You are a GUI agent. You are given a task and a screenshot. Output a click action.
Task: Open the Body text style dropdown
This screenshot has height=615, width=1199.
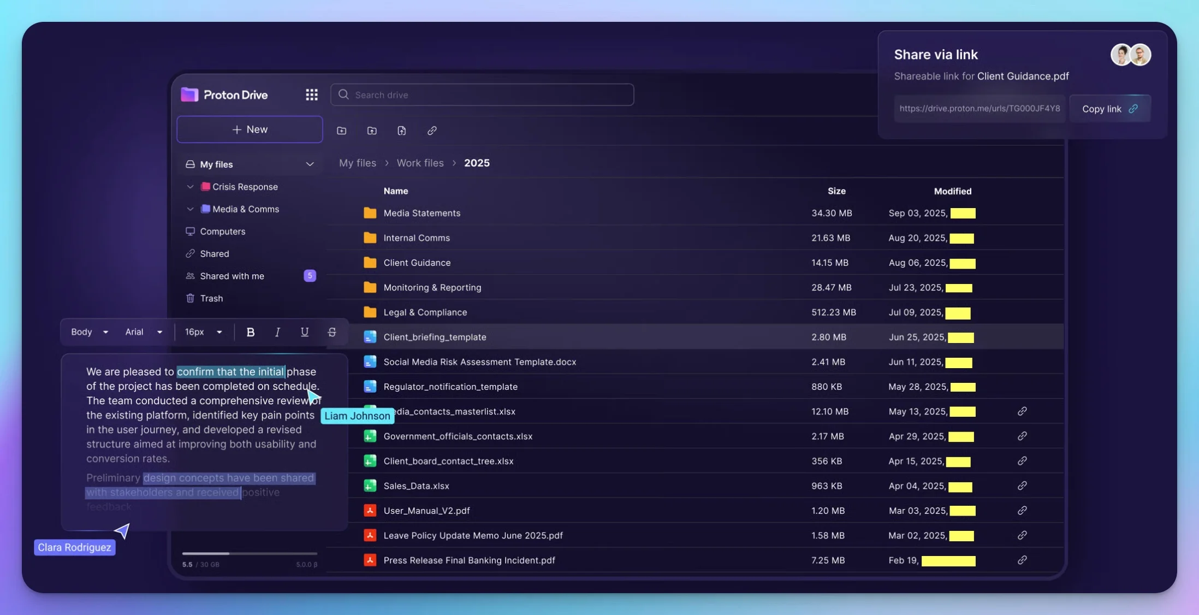pos(90,332)
